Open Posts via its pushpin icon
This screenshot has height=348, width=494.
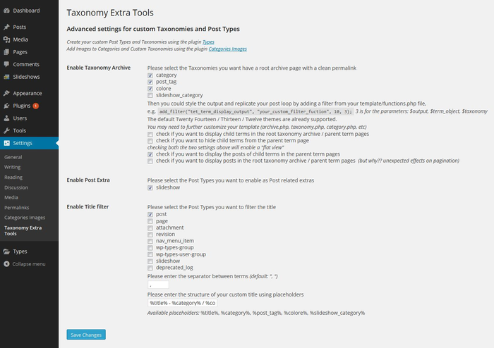(x=6, y=27)
